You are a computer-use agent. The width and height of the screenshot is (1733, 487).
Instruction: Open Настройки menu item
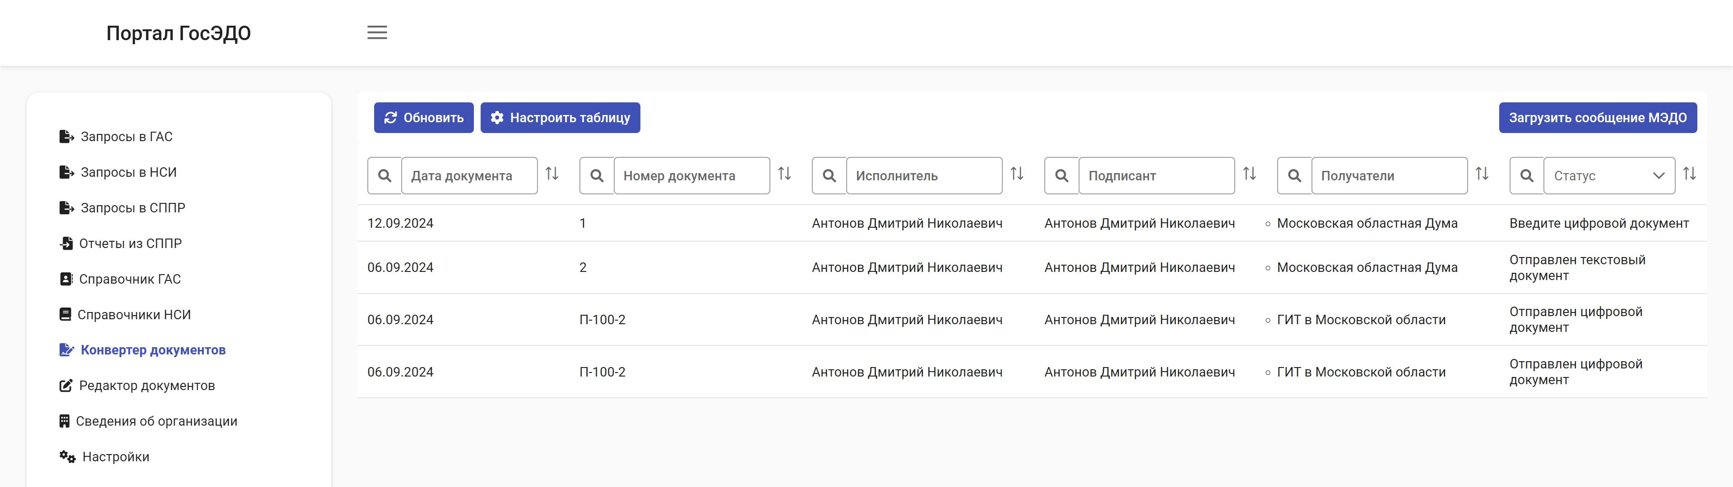pyautogui.click(x=116, y=457)
